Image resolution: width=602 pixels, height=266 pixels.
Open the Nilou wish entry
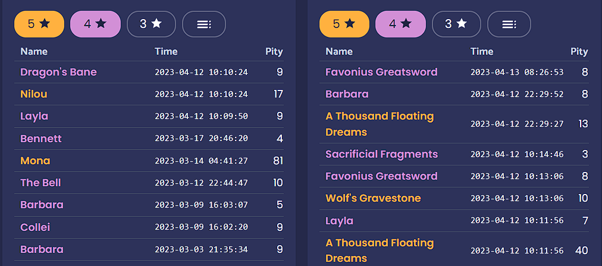[x=34, y=94]
